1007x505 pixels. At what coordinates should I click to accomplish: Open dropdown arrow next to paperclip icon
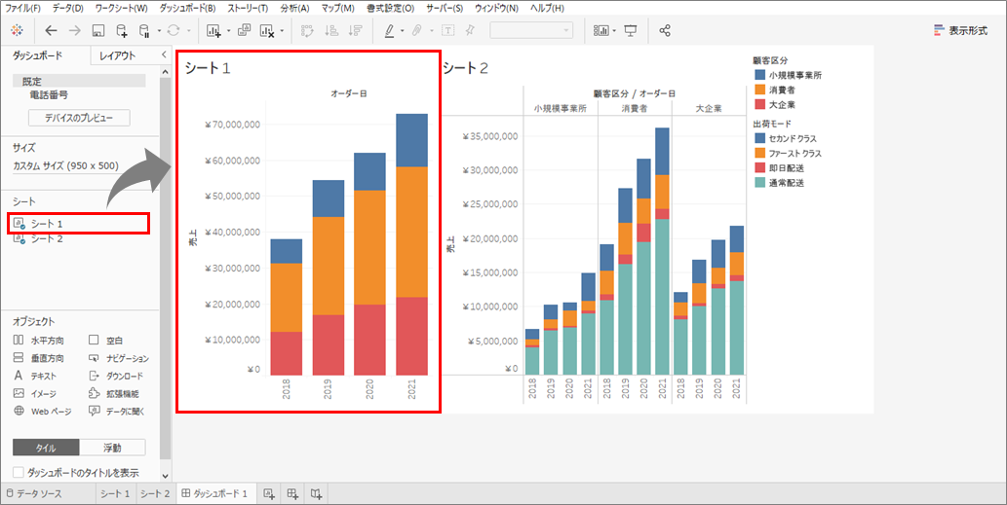432,31
